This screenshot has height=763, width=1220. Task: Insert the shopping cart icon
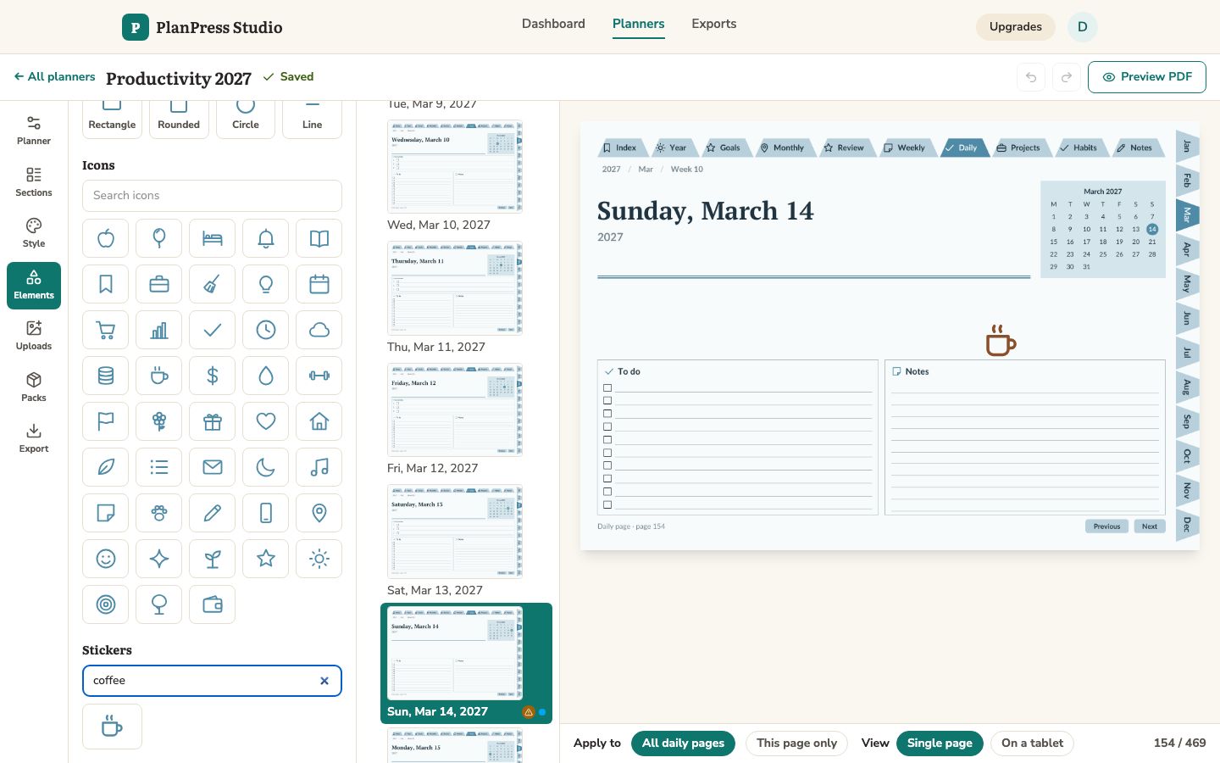coord(106,330)
